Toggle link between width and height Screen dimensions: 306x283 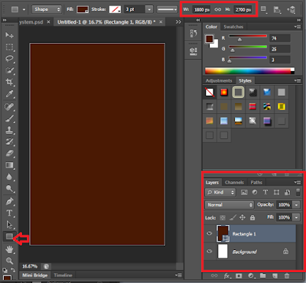[217, 9]
